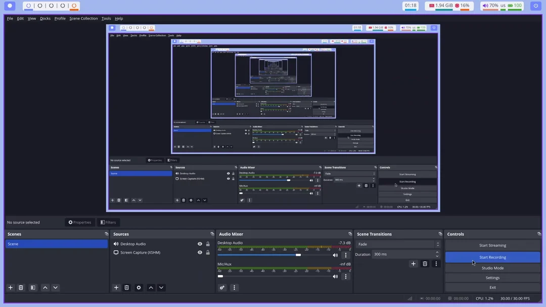This screenshot has height=307, width=546.
Task: Mute the Mic/Aux channel speaker icon
Action: (x=335, y=276)
